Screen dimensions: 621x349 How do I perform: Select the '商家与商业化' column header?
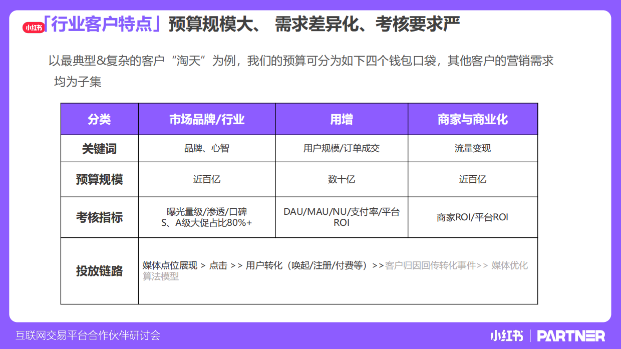point(473,119)
